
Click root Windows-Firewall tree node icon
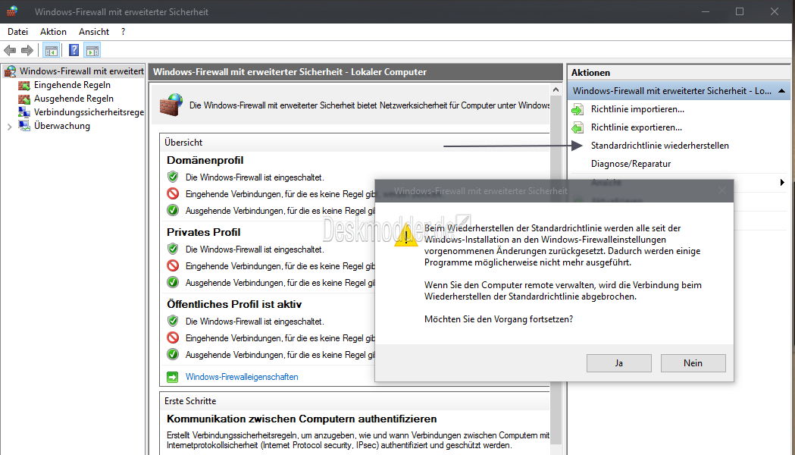(x=10, y=71)
